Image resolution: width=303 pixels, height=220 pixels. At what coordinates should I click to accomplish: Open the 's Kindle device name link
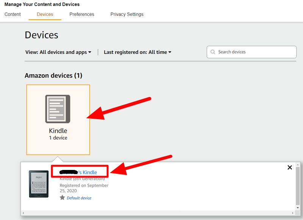(78, 172)
